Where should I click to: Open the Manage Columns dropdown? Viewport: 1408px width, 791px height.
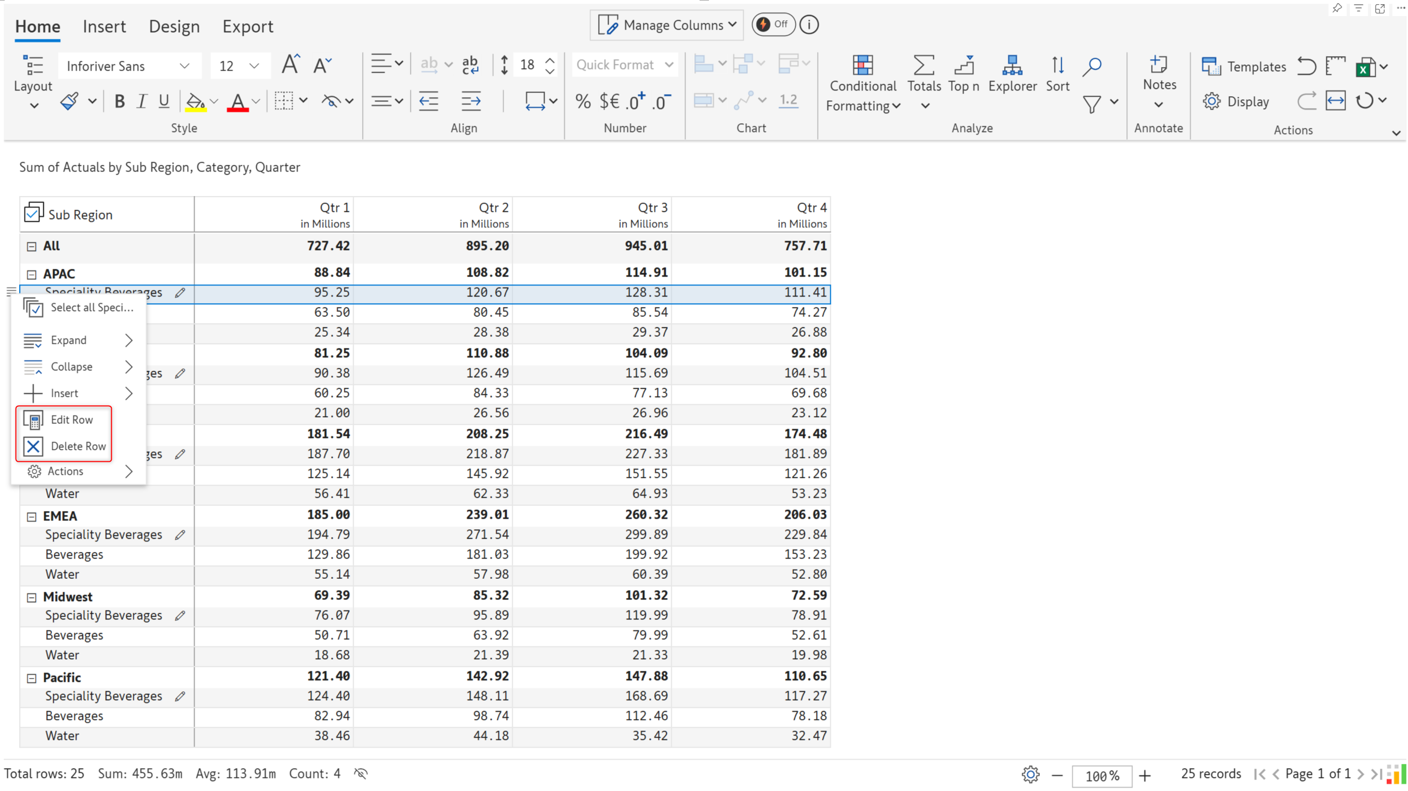coord(666,25)
